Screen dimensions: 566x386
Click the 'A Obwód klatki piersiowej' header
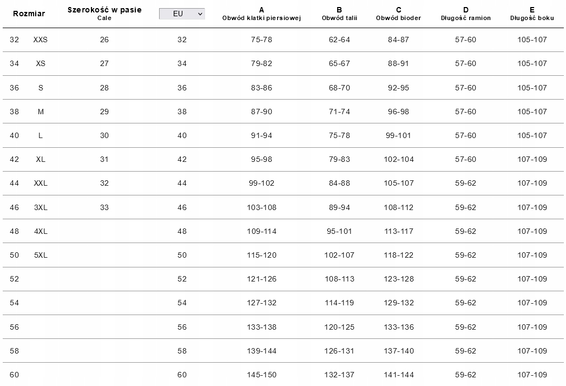[x=261, y=14]
